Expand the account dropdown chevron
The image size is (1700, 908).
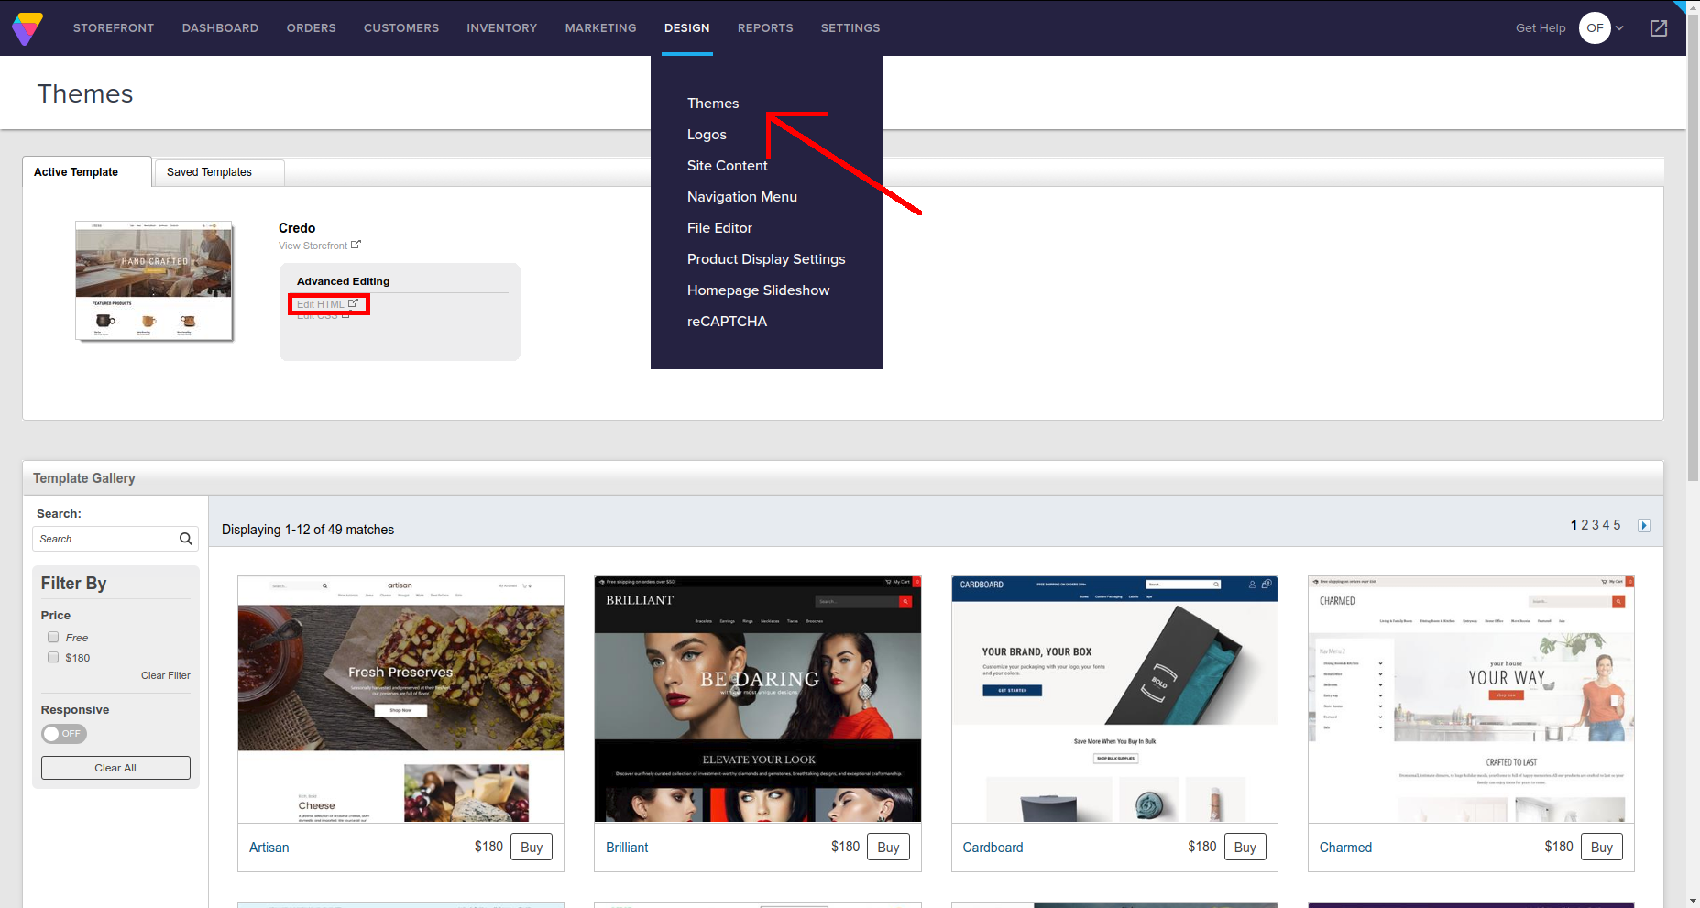point(1619,28)
